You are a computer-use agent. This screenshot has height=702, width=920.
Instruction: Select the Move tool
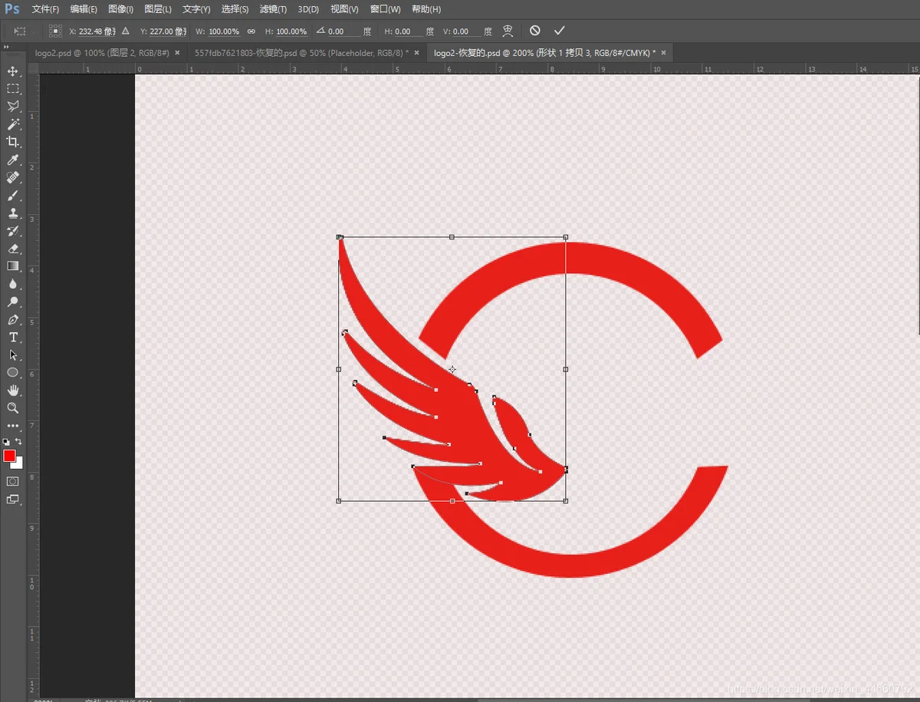(x=13, y=71)
